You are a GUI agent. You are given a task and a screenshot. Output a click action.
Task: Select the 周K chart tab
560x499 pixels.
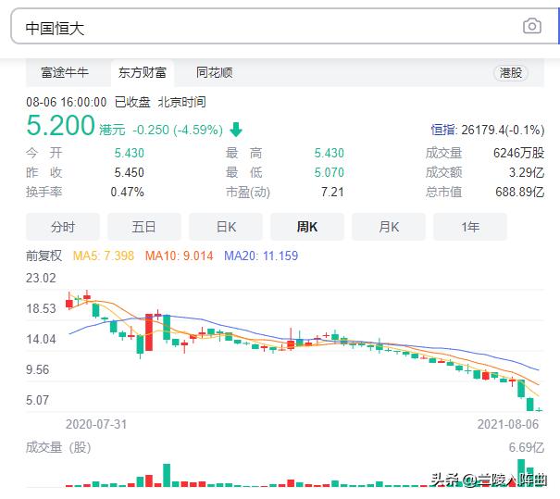click(x=307, y=227)
